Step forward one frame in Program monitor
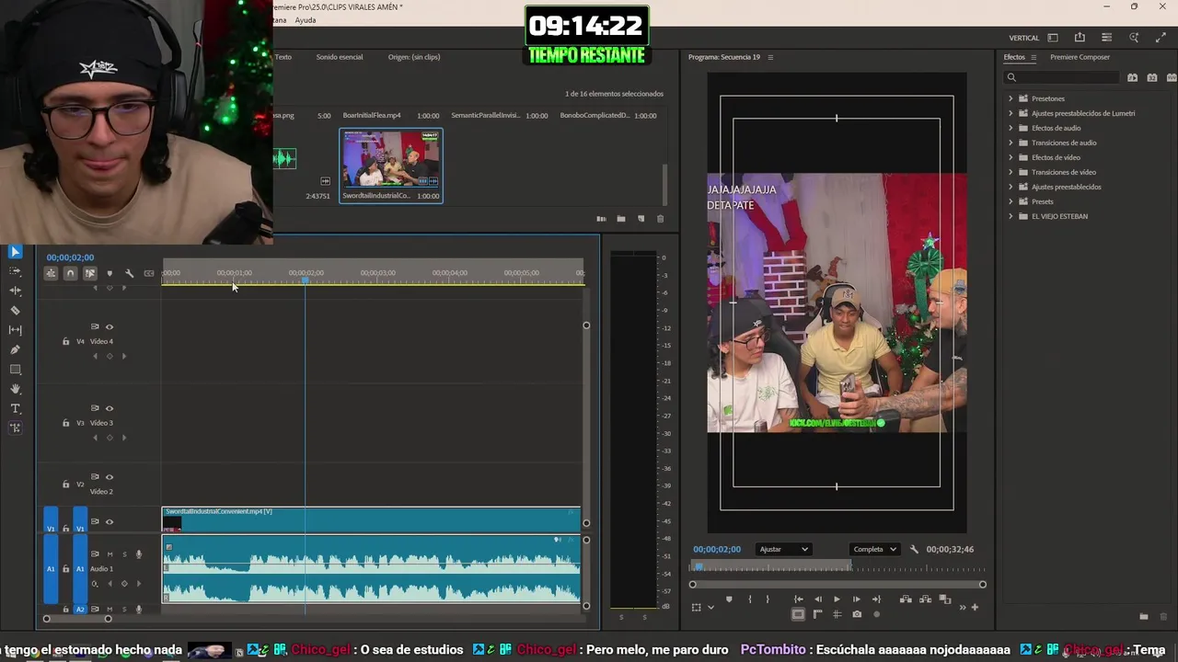 (856, 599)
